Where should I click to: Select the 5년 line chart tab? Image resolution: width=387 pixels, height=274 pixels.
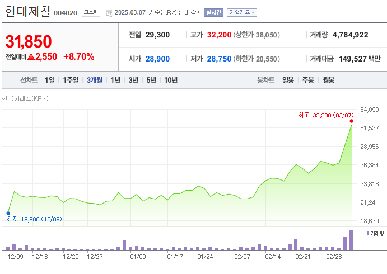151,80
